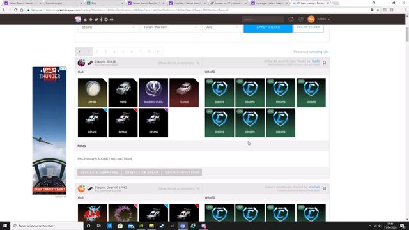Select the Zomba item thumbnail
The height and width of the screenshot is (230, 409).
point(92,93)
